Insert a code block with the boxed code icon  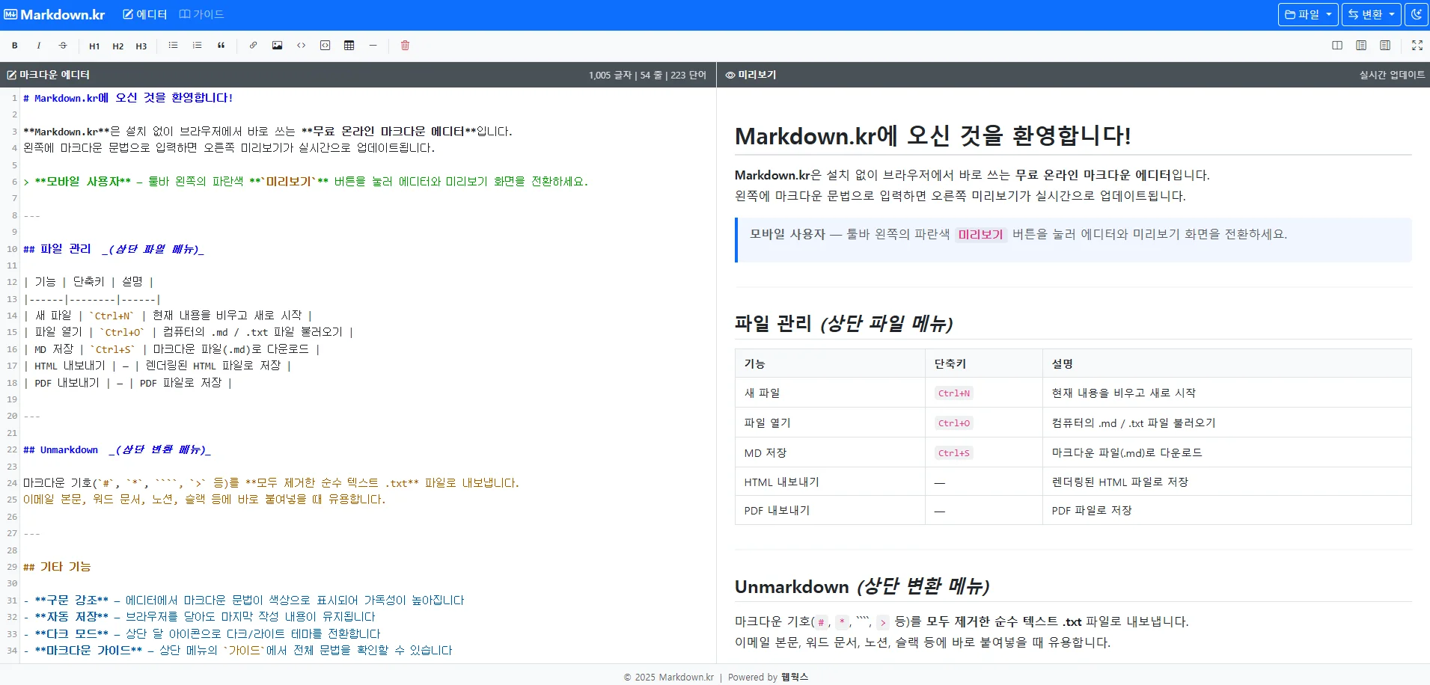pyautogui.click(x=326, y=46)
